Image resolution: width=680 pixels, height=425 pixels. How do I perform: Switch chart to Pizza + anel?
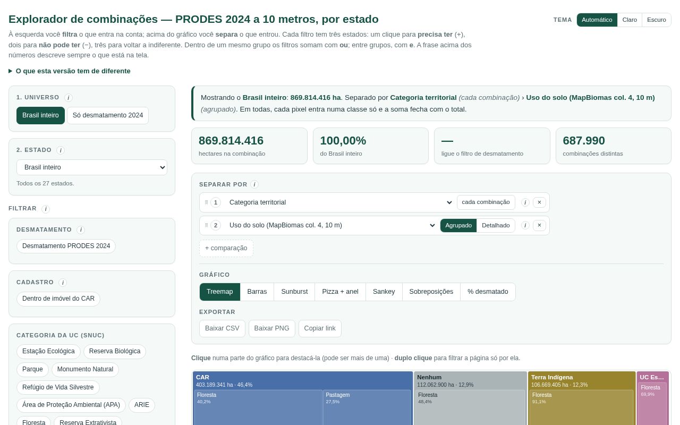[341, 292]
